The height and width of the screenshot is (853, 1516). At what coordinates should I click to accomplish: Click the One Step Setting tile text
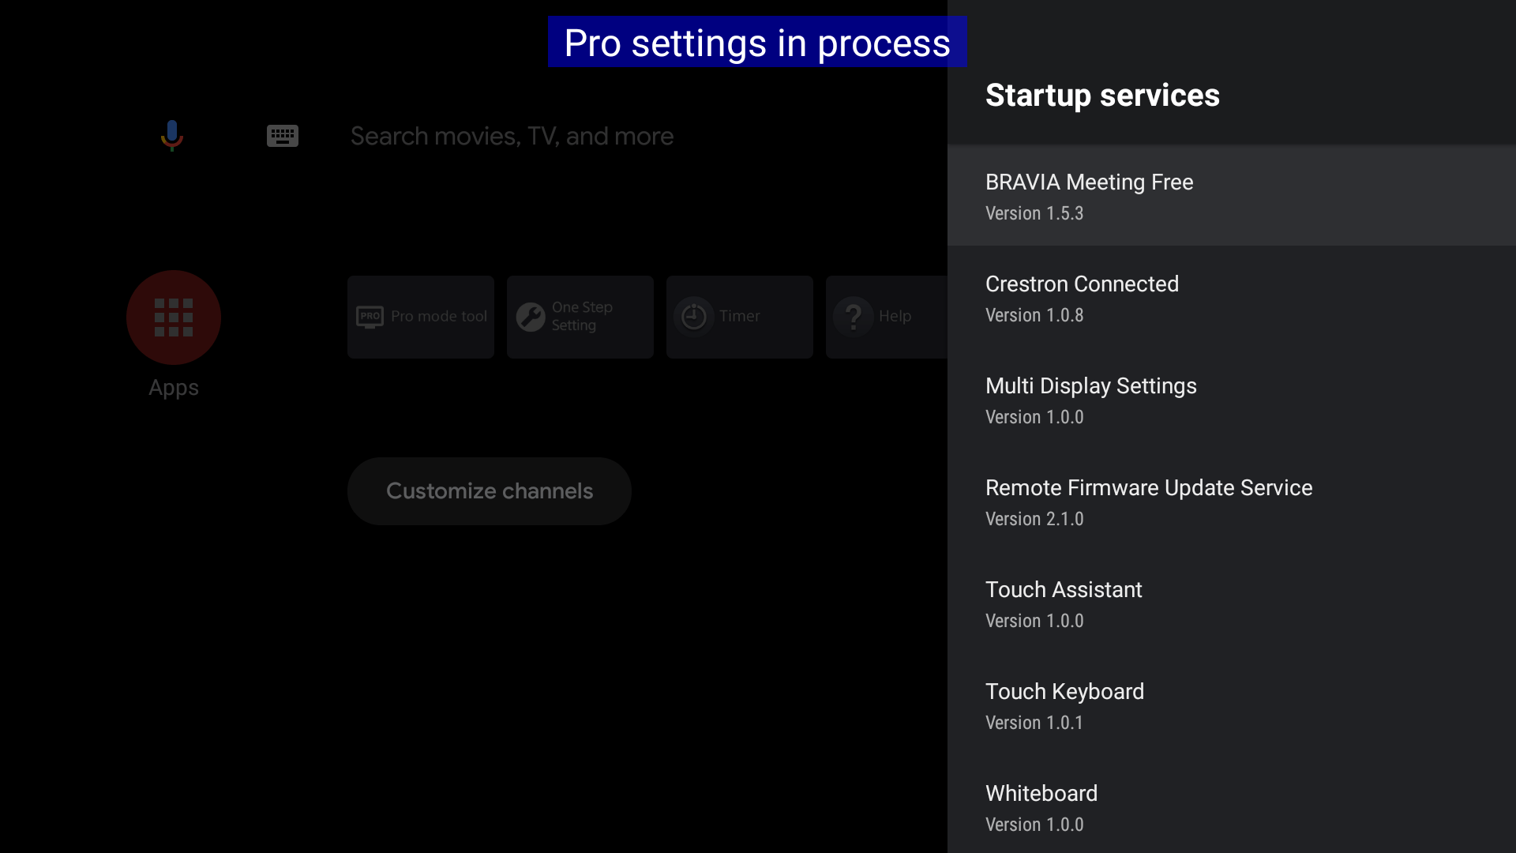pyautogui.click(x=582, y=316)
